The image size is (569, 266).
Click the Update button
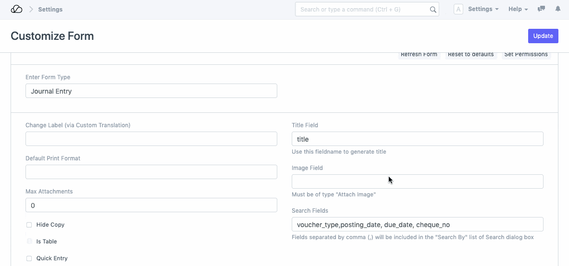click(543, 36)
